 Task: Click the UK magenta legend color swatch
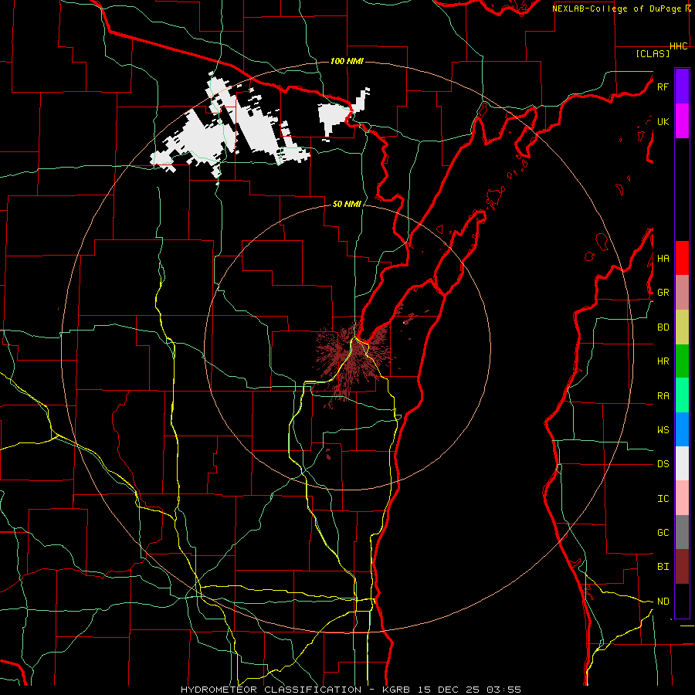682,121
